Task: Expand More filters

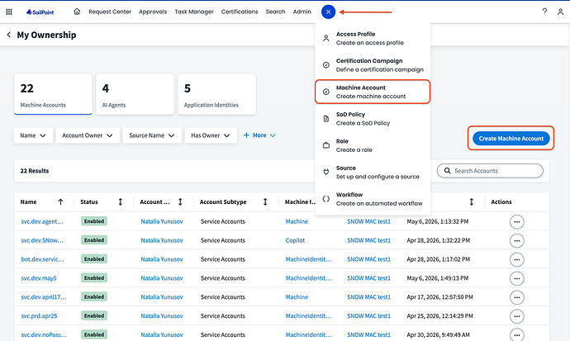Action: pos(259,135)
